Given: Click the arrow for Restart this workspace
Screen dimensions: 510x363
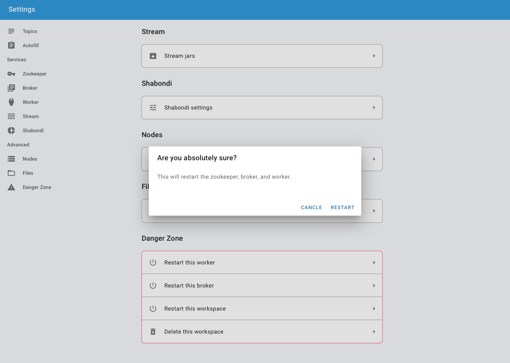Looking at the screenshot, I should 374,309.
